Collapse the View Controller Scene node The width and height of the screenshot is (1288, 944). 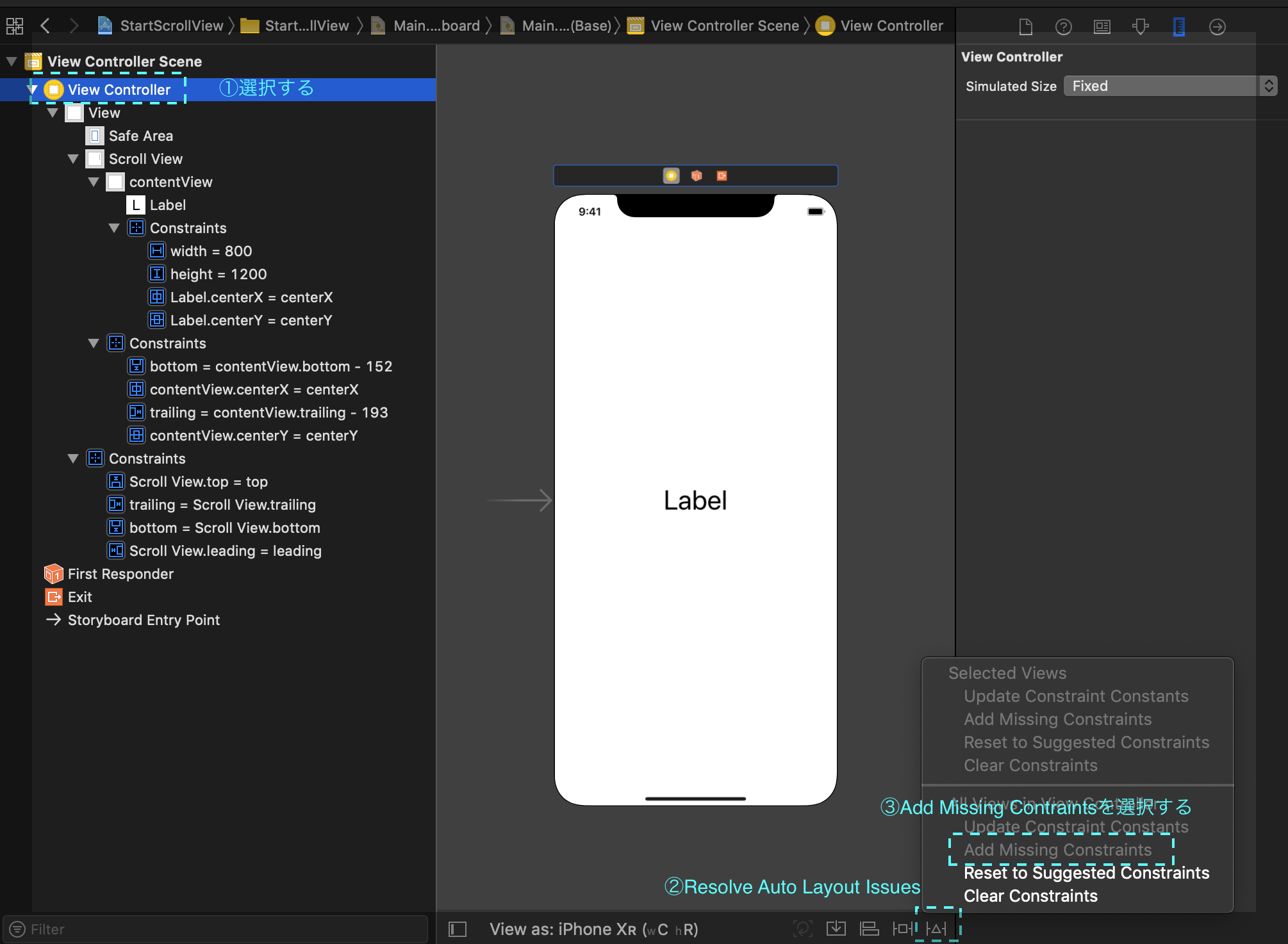(10, 61)
